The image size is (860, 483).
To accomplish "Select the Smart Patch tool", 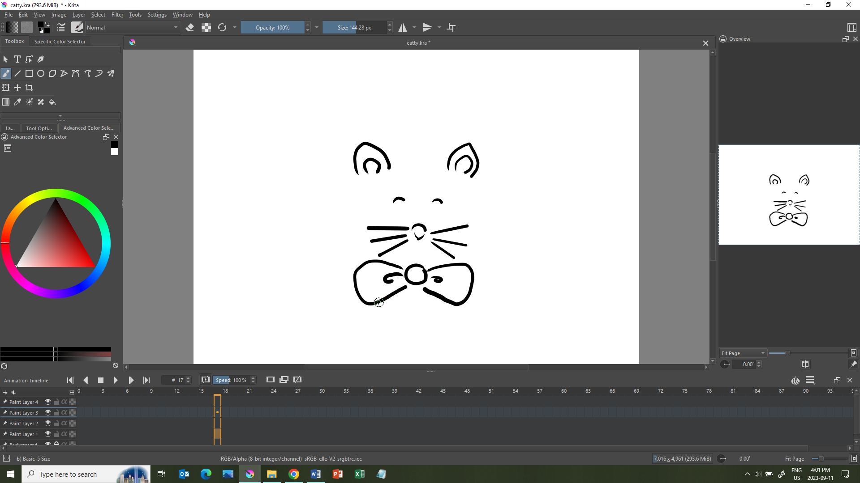I will [x=41, y=102].
